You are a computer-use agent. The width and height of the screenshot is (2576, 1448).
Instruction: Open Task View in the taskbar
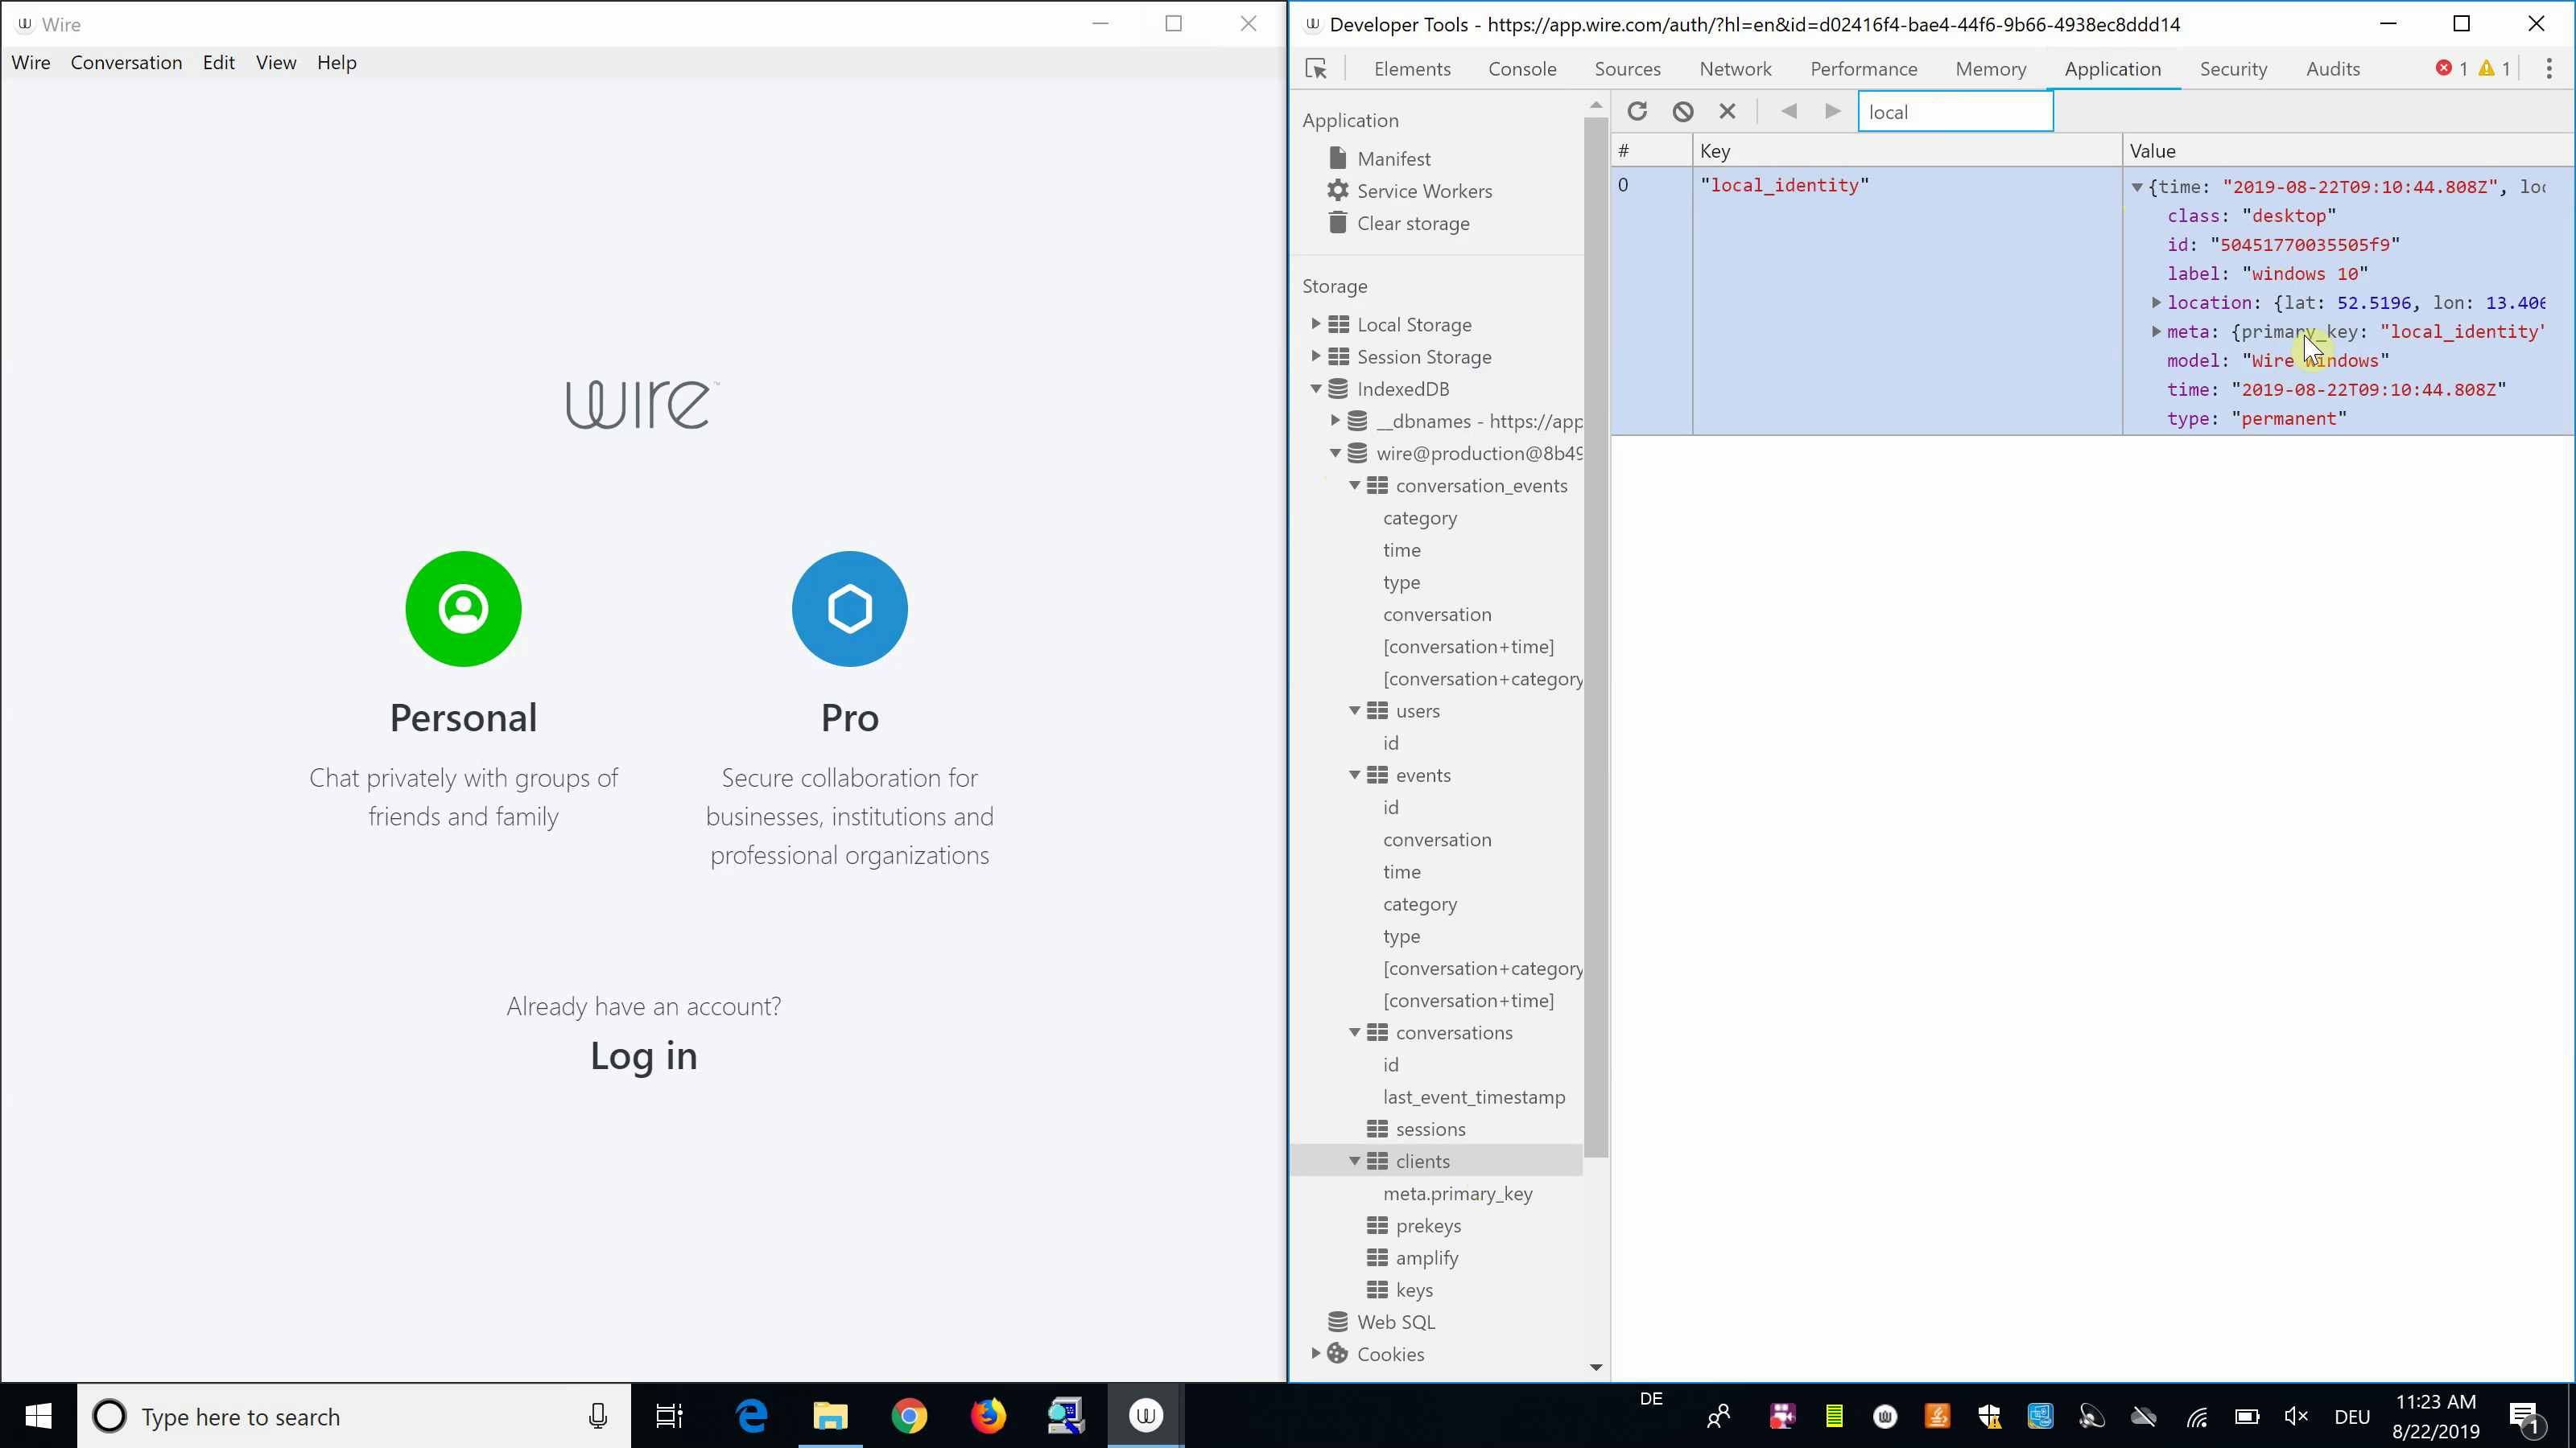(x=669, y=1416)
